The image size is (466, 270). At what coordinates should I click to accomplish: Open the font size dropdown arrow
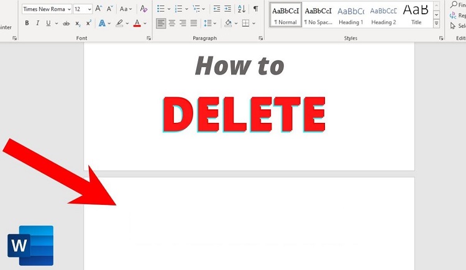point(89,9)
